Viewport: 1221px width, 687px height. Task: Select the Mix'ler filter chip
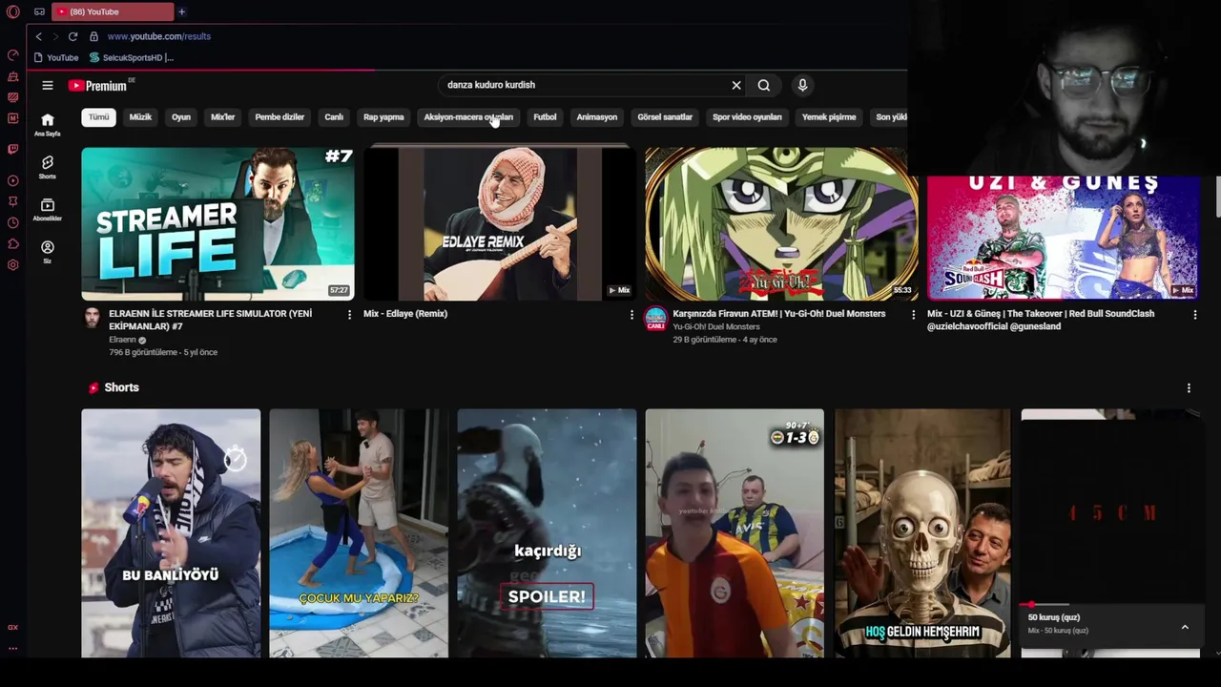coord(222,117)
